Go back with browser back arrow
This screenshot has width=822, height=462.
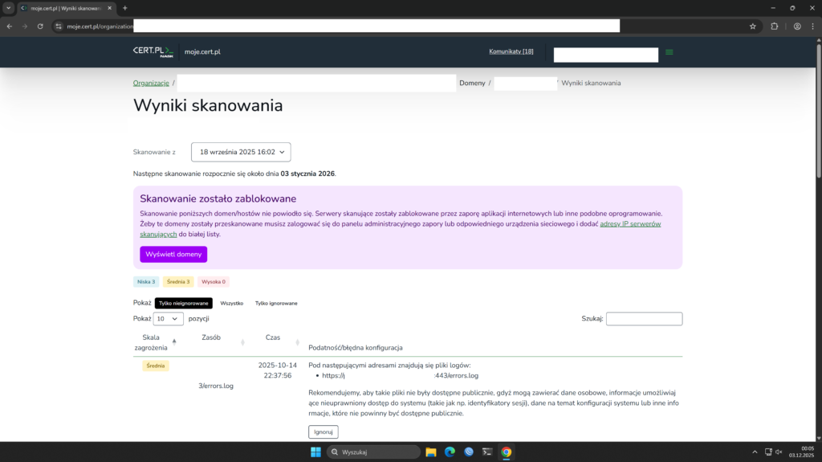[x=10, y=27]
